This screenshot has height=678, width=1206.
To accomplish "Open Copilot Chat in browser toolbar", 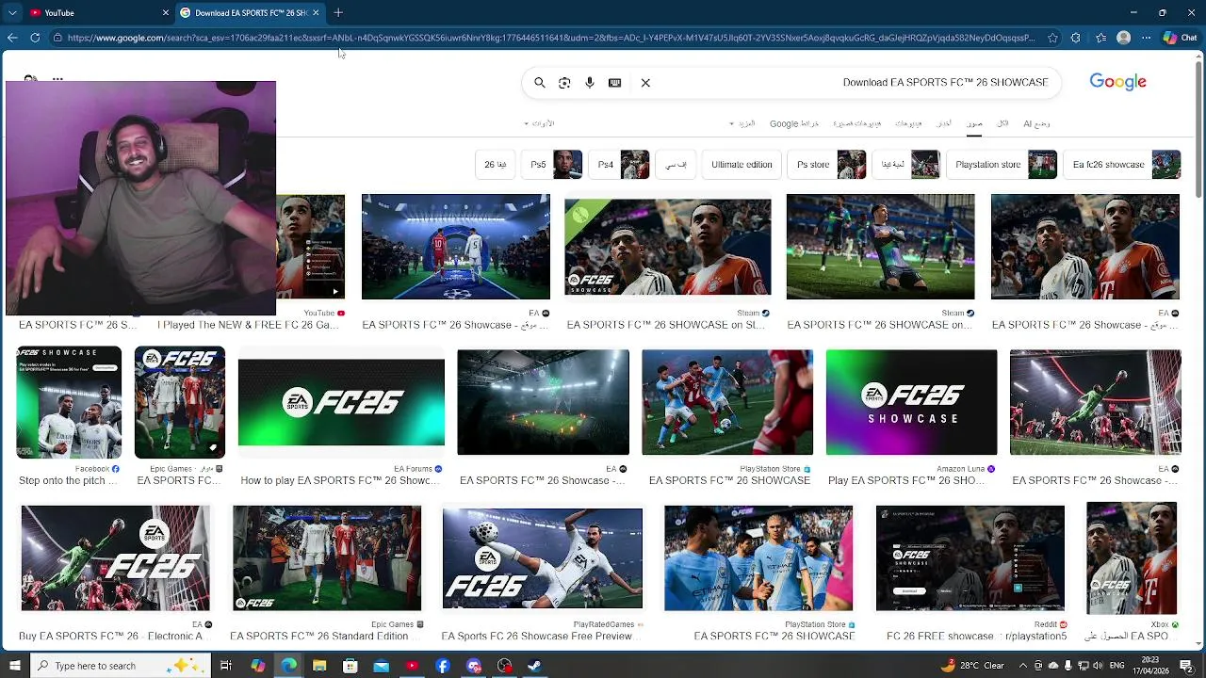I will pyautogui.click(x=1179, y=38).
